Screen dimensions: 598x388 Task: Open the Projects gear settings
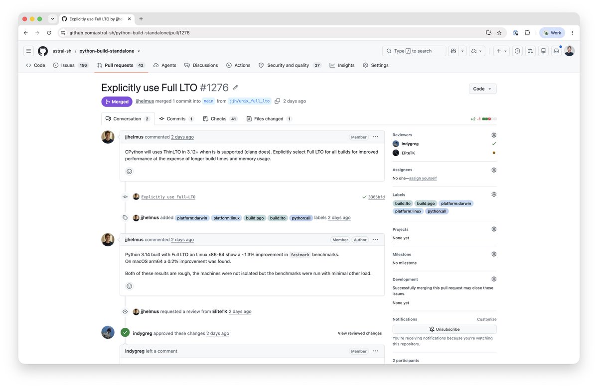pos(494,229)
